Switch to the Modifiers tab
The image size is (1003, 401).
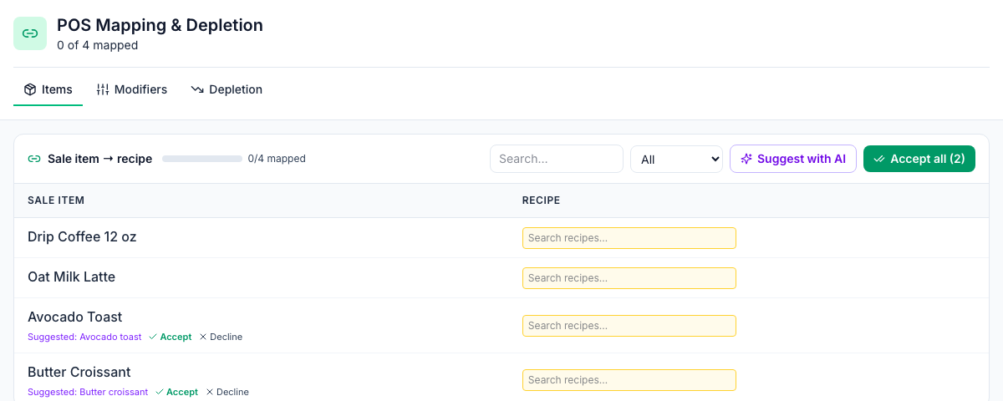pos(131,89)
